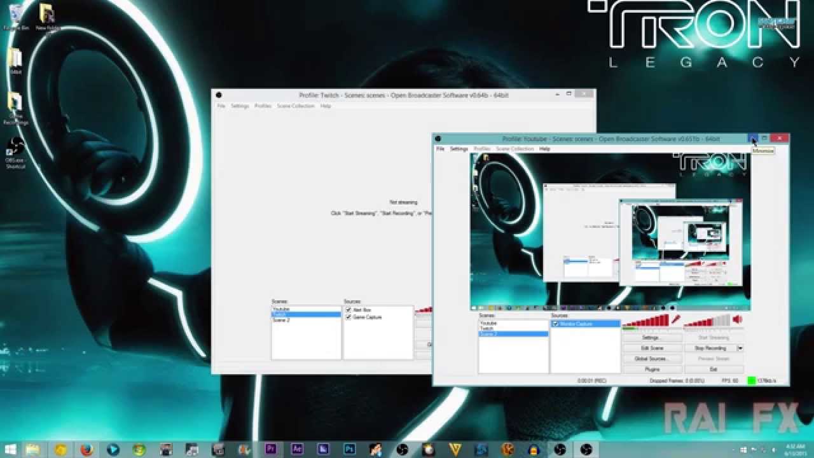Select Monitor Capture source row
The width and height of the screenshot is (814, 458).
[x=585, y=324]
